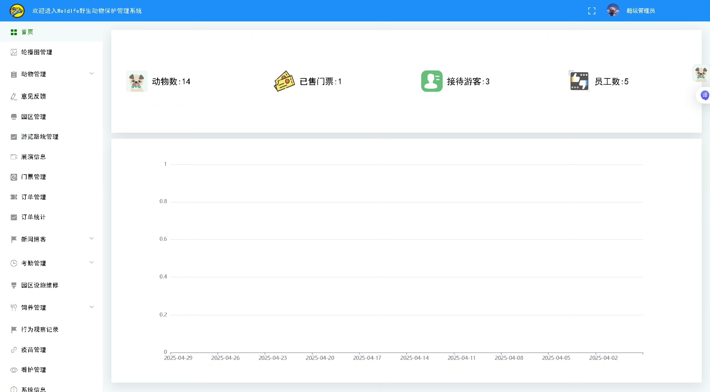Click the floating dog avatar at right edge
Screen dimensions: 710x392
click(x=701, y=73)
